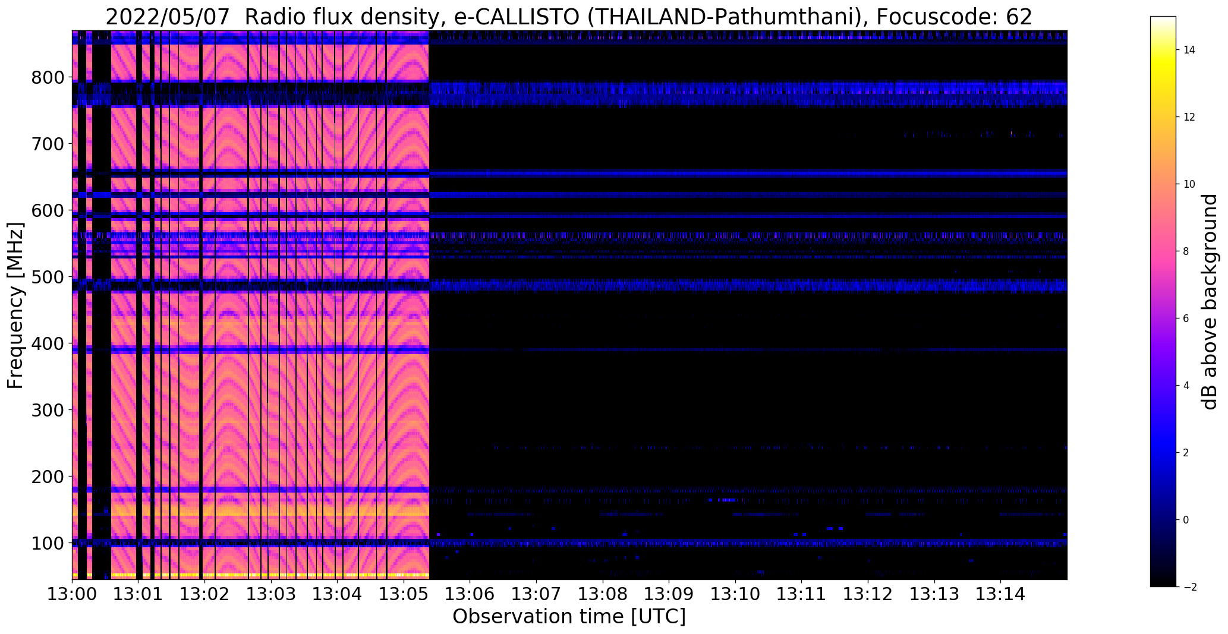Click the 13:05 time tick label

tap(404, 594)
